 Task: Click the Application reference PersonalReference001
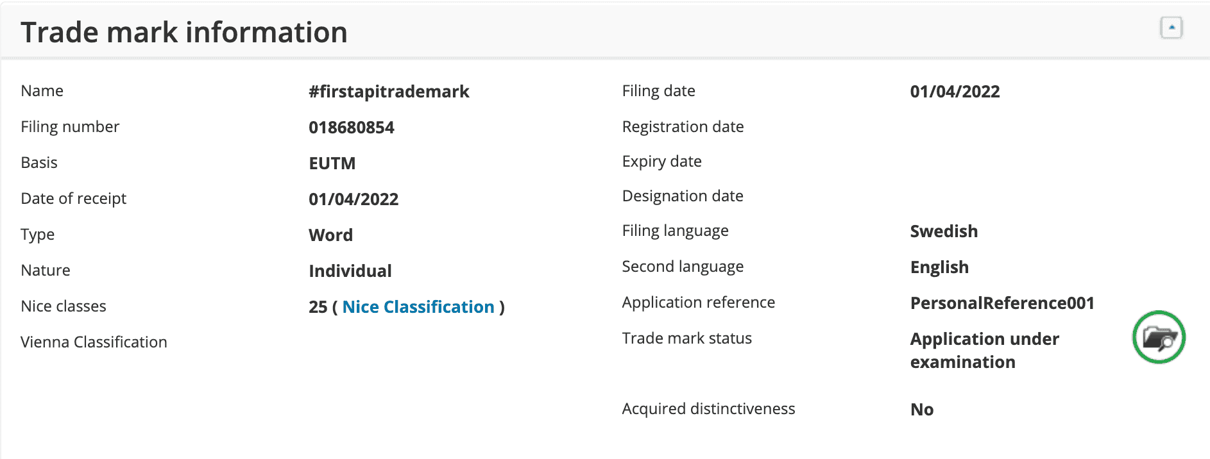click(x=1001, y=303)
